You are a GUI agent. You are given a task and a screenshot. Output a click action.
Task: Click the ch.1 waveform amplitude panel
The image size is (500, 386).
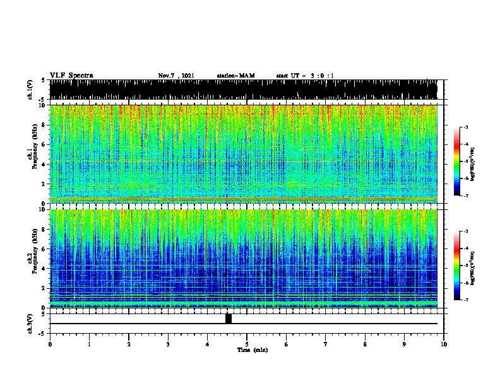click(243, 90)
